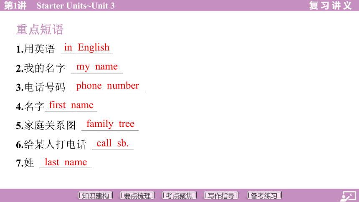Click item 4 text 名字

pyautogui.click(x=34, y=106)
